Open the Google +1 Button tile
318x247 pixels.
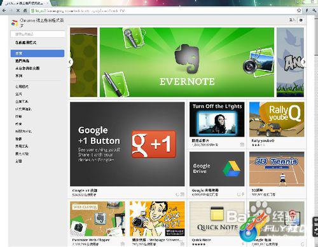pos(127,144)
